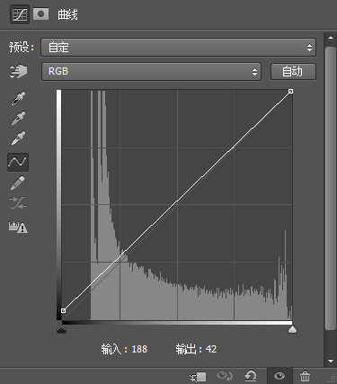Viewport: 337px width, 384px height.
Task: Click the Curves adjustment icon
Action: 20,14
